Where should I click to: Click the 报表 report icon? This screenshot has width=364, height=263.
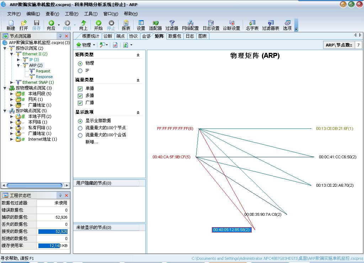pos(126,25)
